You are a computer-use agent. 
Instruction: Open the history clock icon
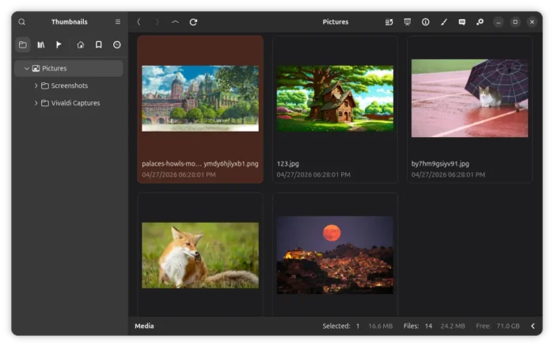117,44
